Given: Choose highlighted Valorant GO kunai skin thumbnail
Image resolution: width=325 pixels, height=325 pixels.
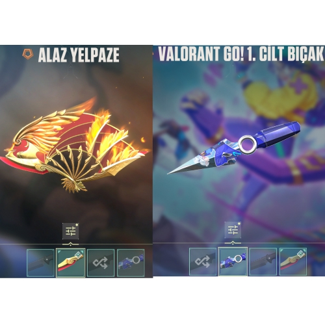Looking at the screenshot, I should pos(233,261).
